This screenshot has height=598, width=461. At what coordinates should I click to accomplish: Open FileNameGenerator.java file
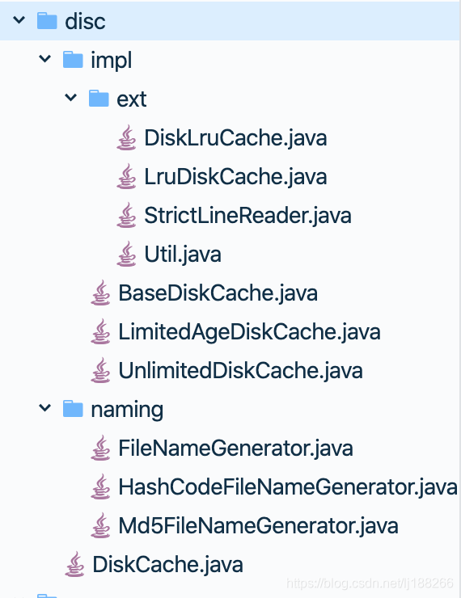coord(235,448)
